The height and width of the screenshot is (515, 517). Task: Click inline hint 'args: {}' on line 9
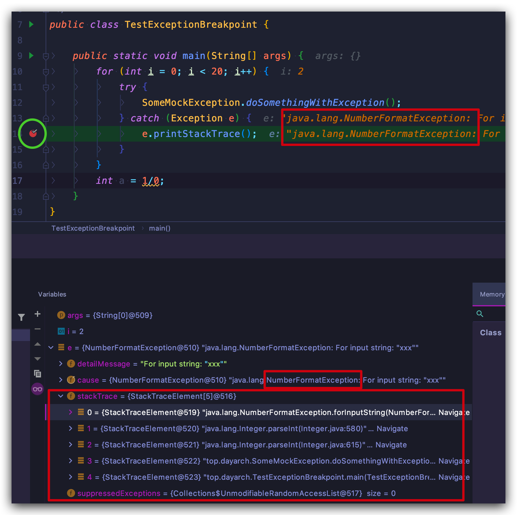coord(338,56)
